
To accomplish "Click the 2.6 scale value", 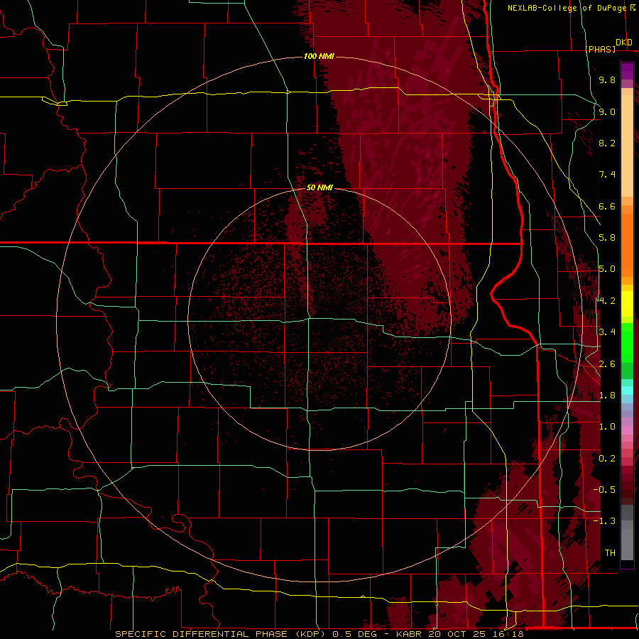I will [607, 364].
